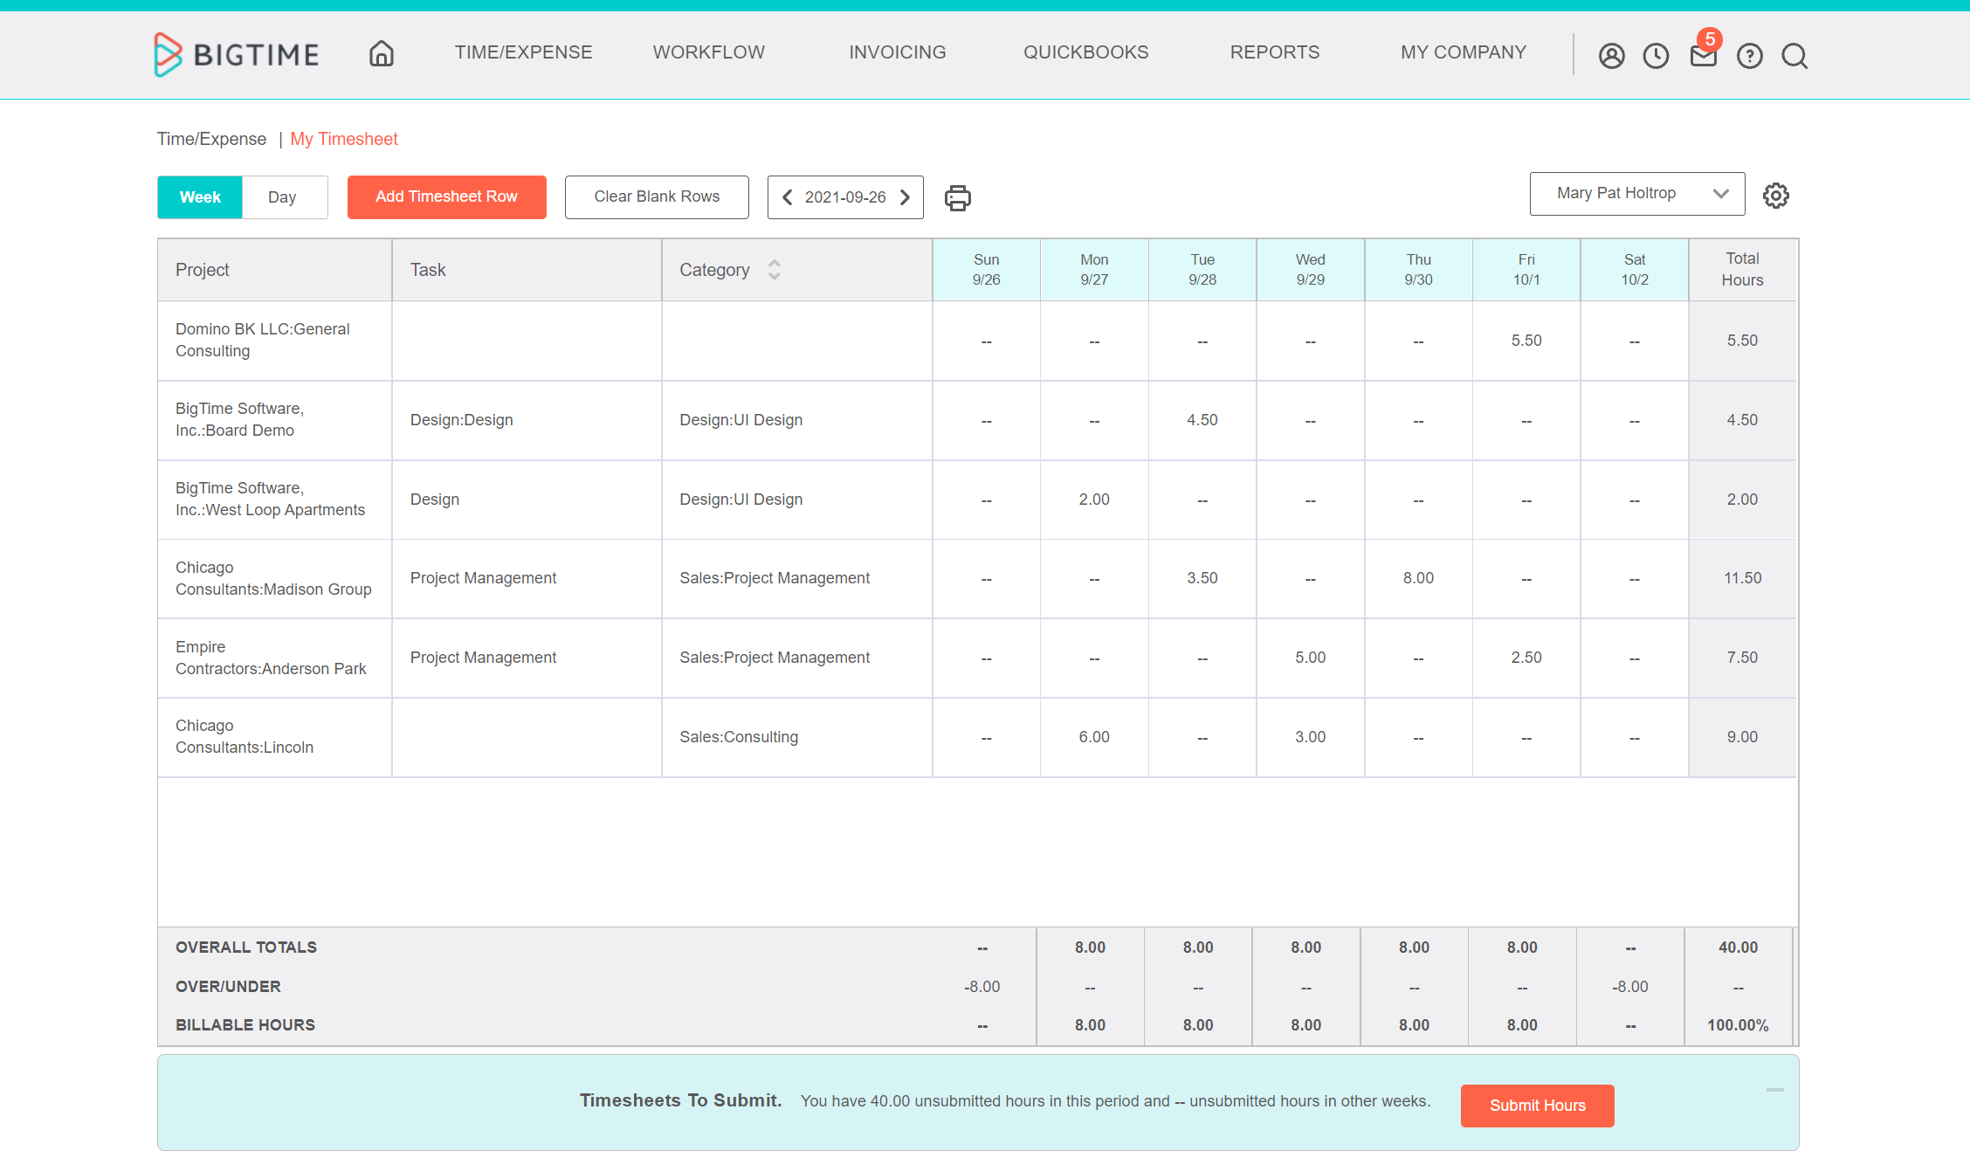Click the Project column header
Viewport: 1970px width, 1151px height.
[x=275, y=270]
